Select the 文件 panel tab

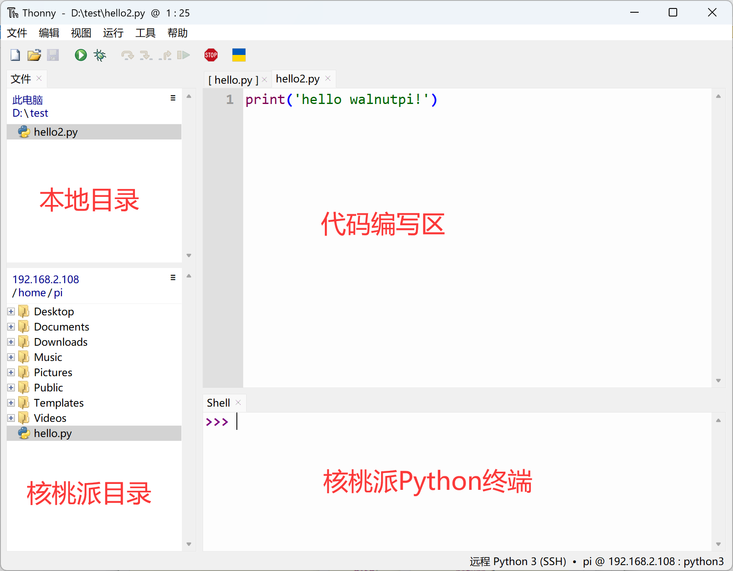[x=21, y=79]
